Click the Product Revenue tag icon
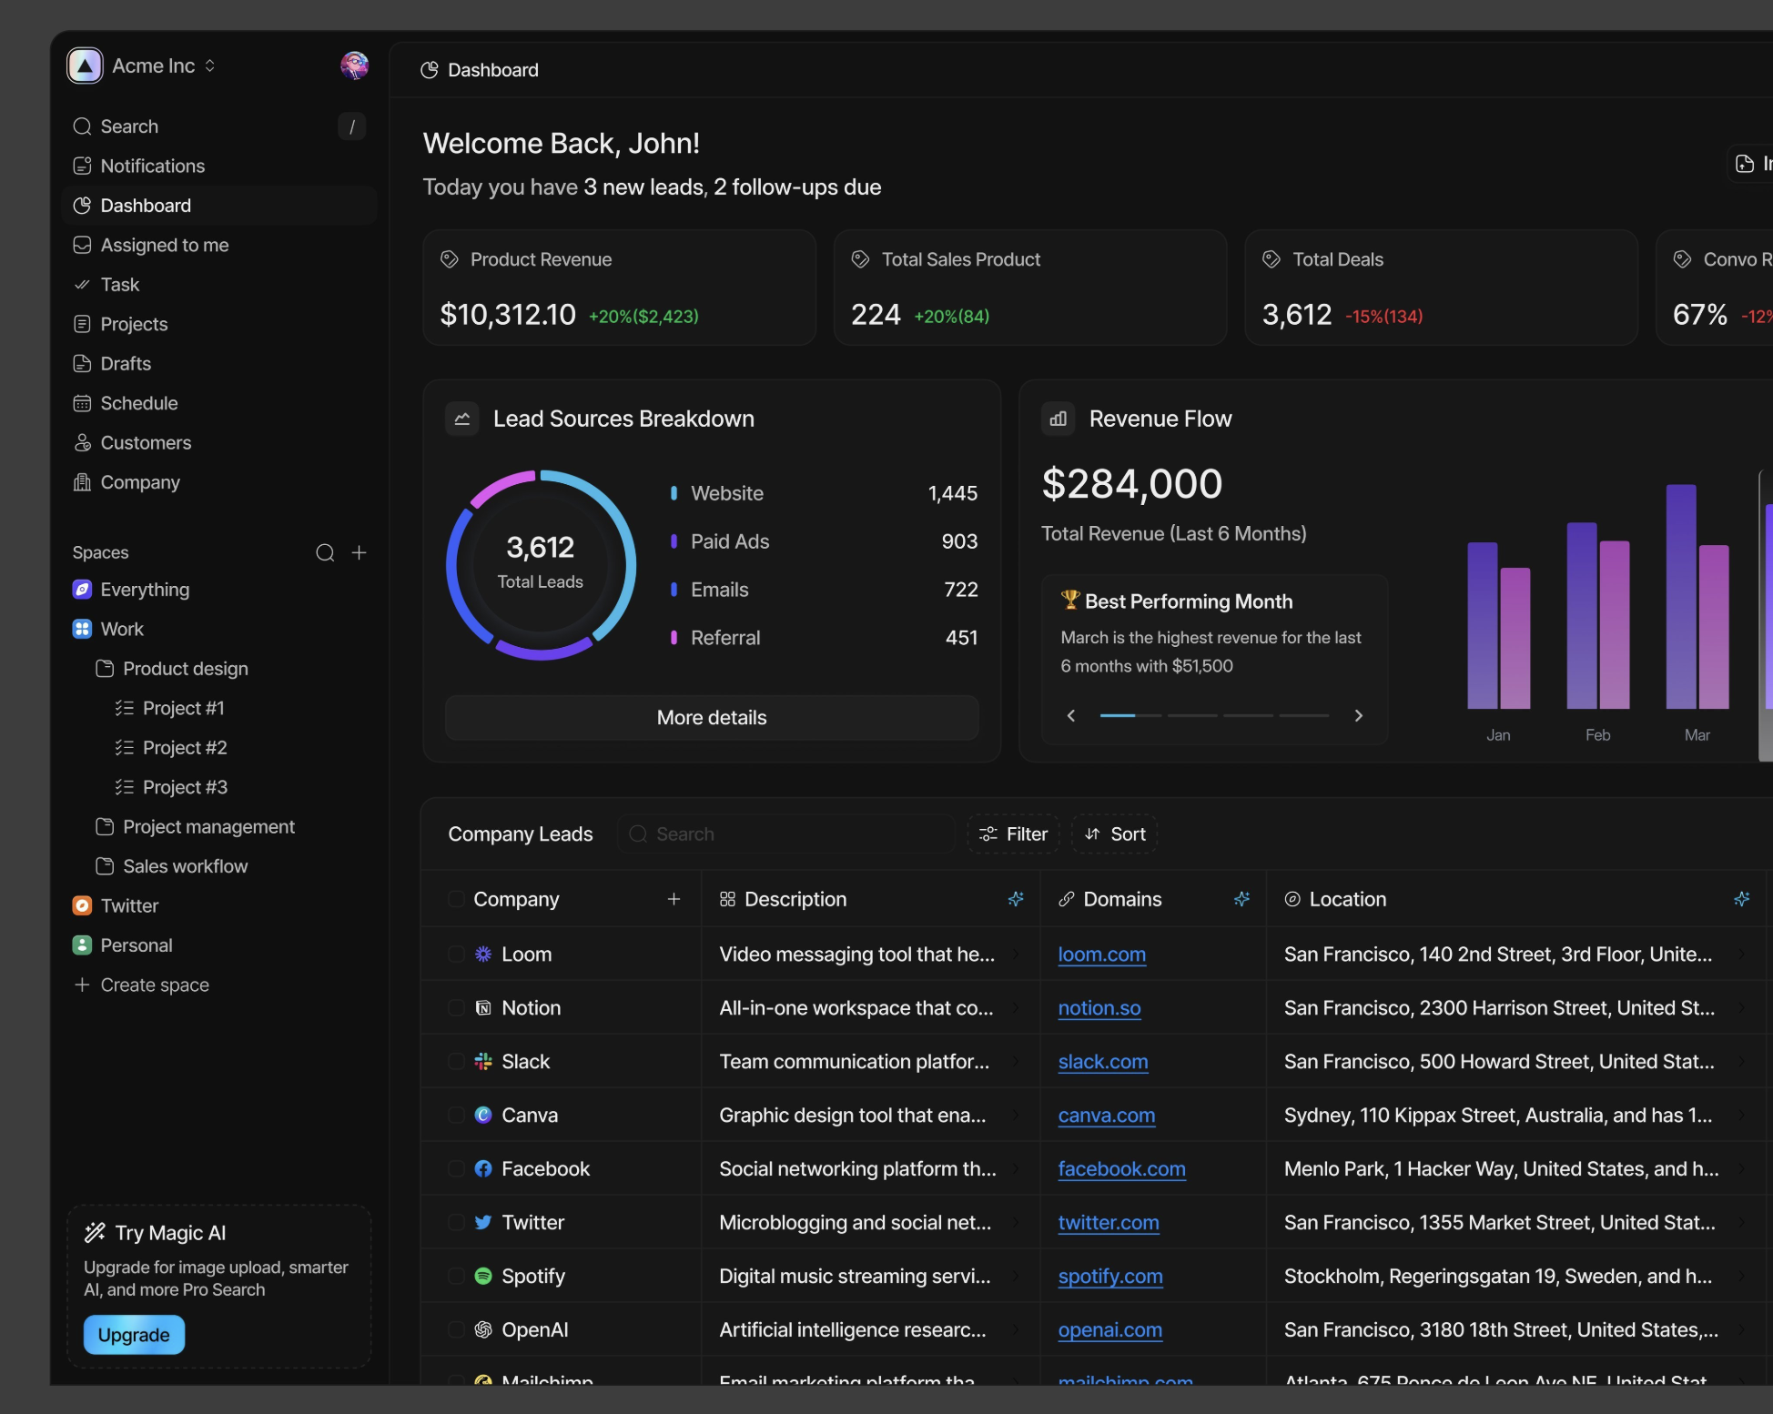Image resolution: width=1773 pixels, height=1414 pixels. pyautogui.click(x=450, y=259)
